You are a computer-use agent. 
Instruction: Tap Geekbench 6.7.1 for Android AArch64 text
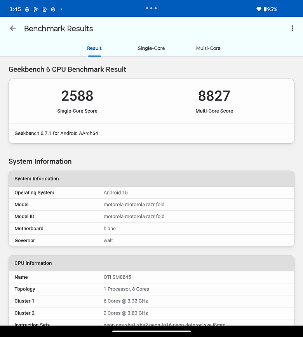(56, 133)
